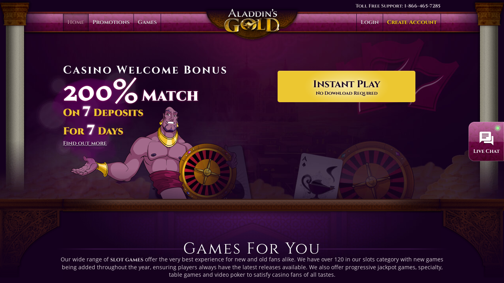
Task: Click the toll free support phone number
Action: tap(422, 6)
